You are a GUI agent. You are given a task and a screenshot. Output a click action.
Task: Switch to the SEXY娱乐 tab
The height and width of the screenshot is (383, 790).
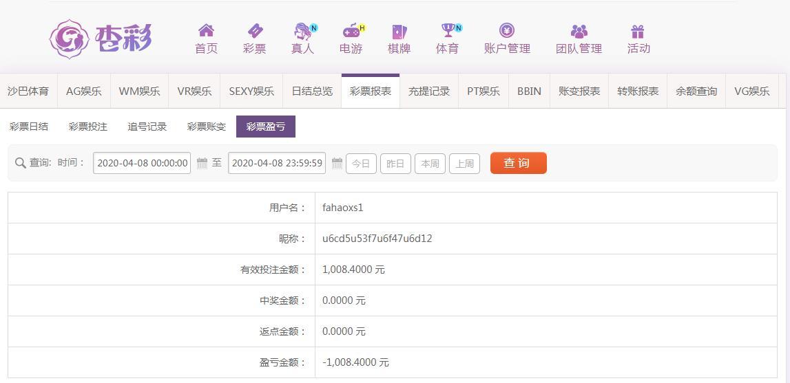252,91
